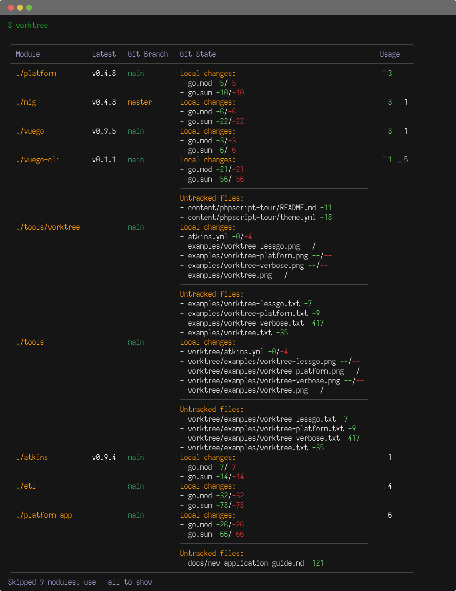Click 'content/phpscript-tour/README.md +11' line
The width and height of the screenshot is (456, 591).
pyautogui.click(x=256, y=208)
